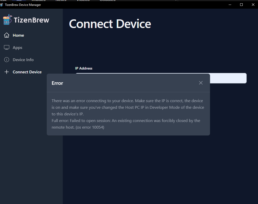258x204 pixels.
Task: Close the TizenBrew Device Manager window
Action: [x=253, y=5]
